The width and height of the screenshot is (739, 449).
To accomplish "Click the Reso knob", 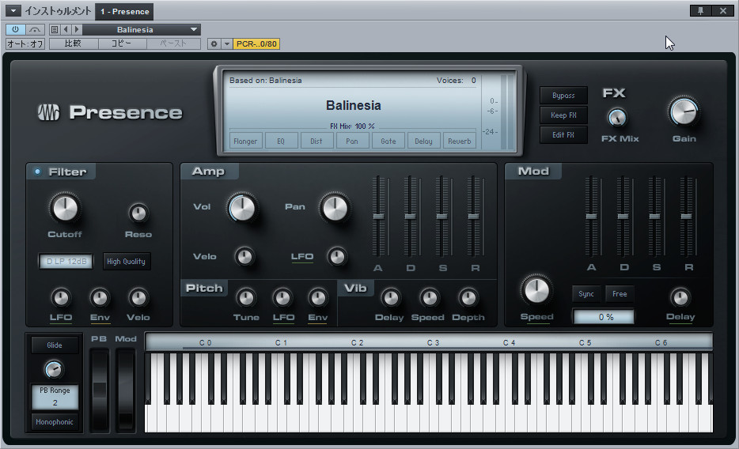I will pyautogui.click(x=138, y=213).
